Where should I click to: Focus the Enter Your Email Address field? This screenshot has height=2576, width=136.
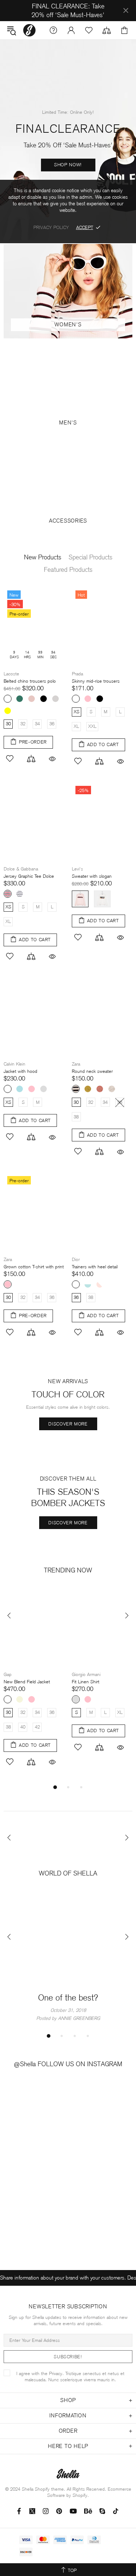[67, 2340]
